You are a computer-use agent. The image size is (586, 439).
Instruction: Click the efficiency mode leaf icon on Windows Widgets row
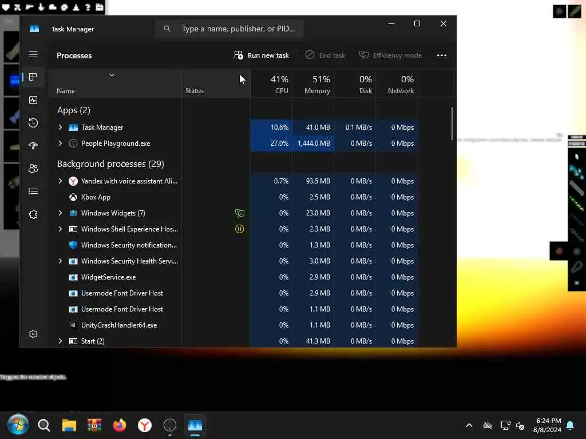pos(240,213)
